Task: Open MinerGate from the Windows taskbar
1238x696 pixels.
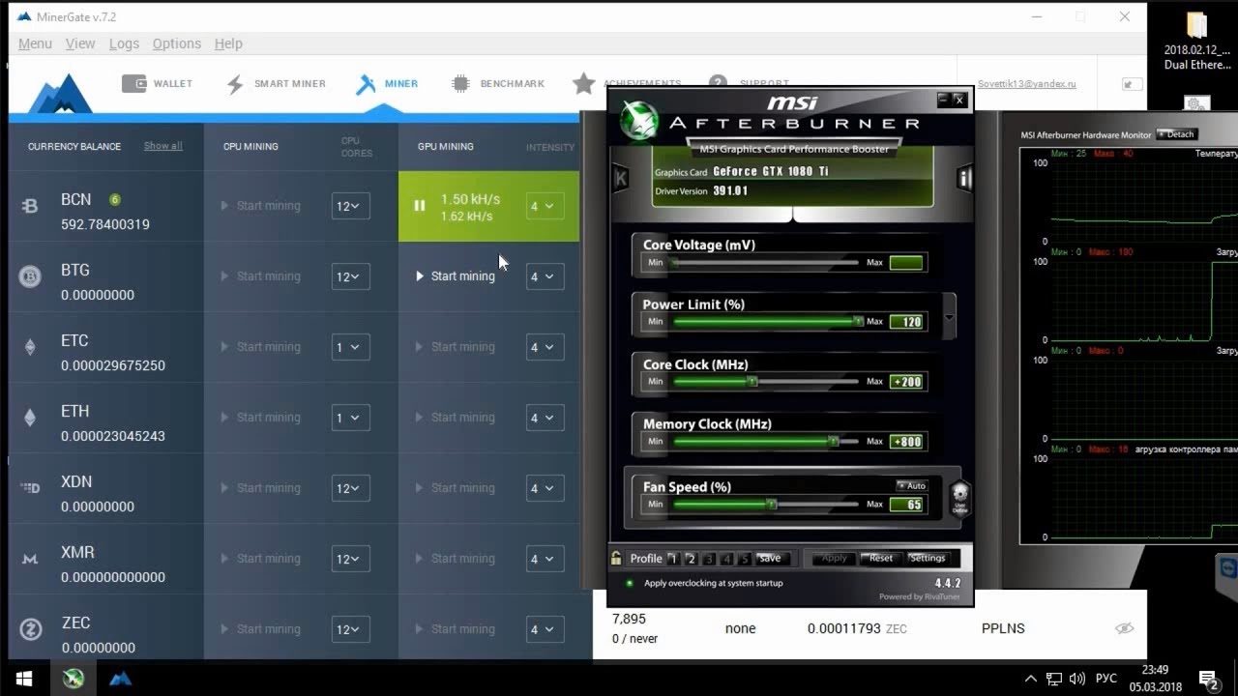Action: pyautogui.click(x=120, y=679)
